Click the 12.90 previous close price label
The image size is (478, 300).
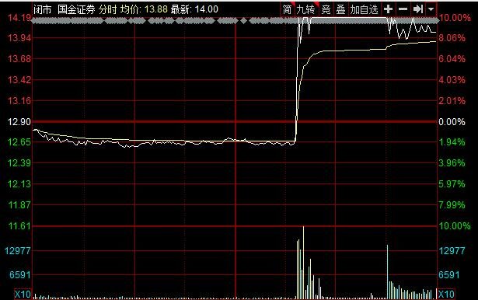19,122
